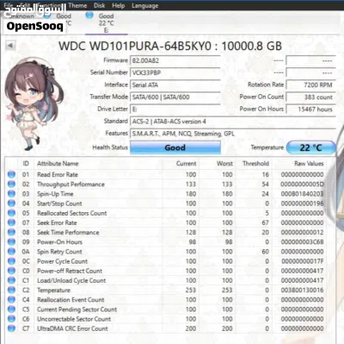Select the Load/Unload Cycle Count attribute name
Screen dimensions: 344x344
71,280
